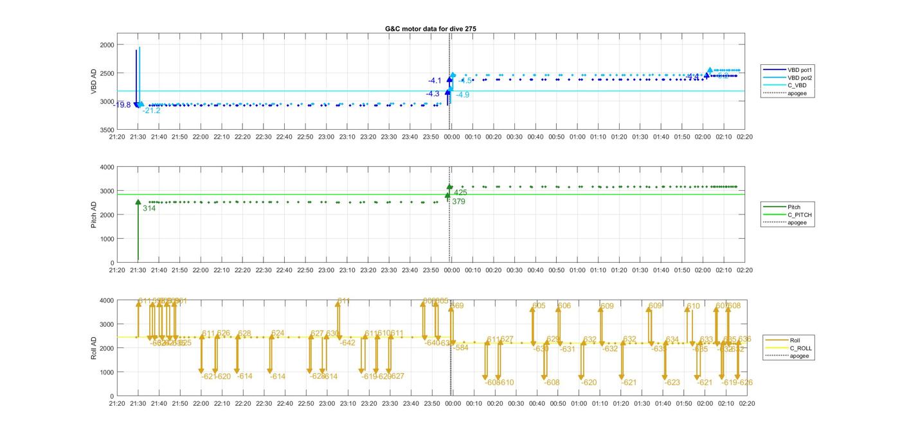
Task: Click the '-4.1' VBD data label
Action: 435,80
